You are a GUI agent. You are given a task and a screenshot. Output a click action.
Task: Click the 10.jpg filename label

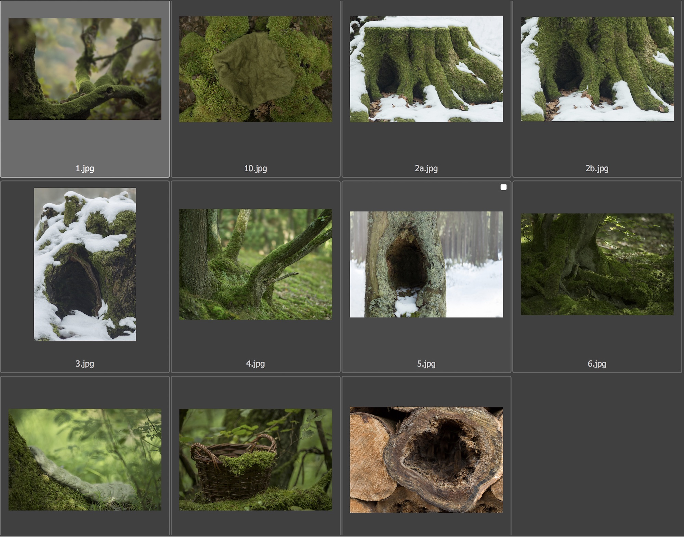point(255,168)
